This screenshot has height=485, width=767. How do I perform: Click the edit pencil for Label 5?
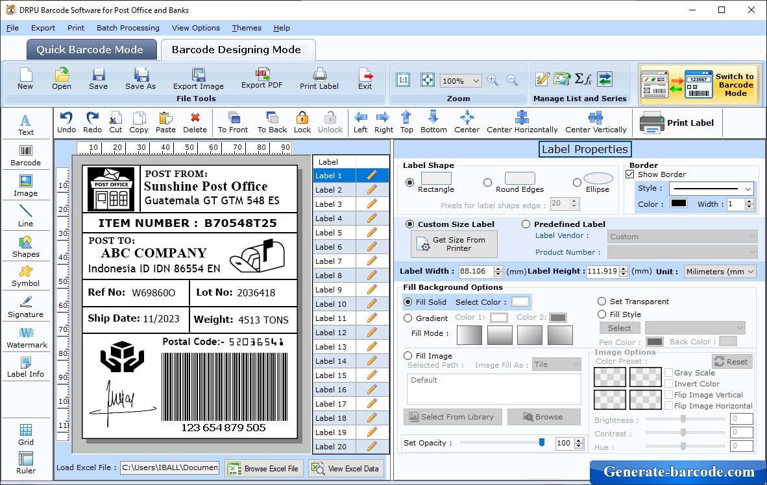[372, 232]
